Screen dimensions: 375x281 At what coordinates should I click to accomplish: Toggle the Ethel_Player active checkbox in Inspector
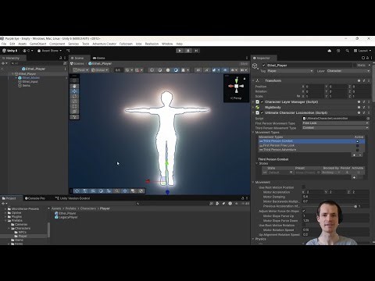click(263, 66)
